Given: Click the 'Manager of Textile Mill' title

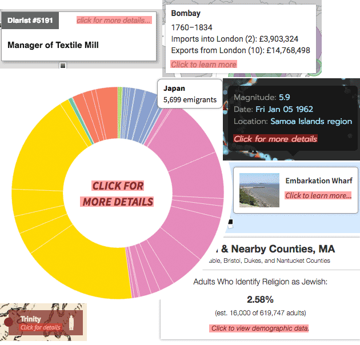Looking at the screenshot, I should click(x=53, y=45).
